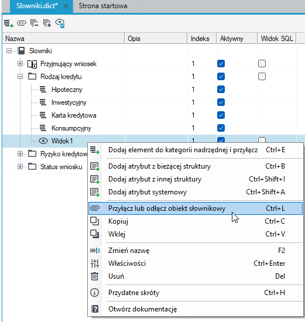Click the Ryzyko kredytowe folder icon
The image size is (305, 322).
click(32, 153)
